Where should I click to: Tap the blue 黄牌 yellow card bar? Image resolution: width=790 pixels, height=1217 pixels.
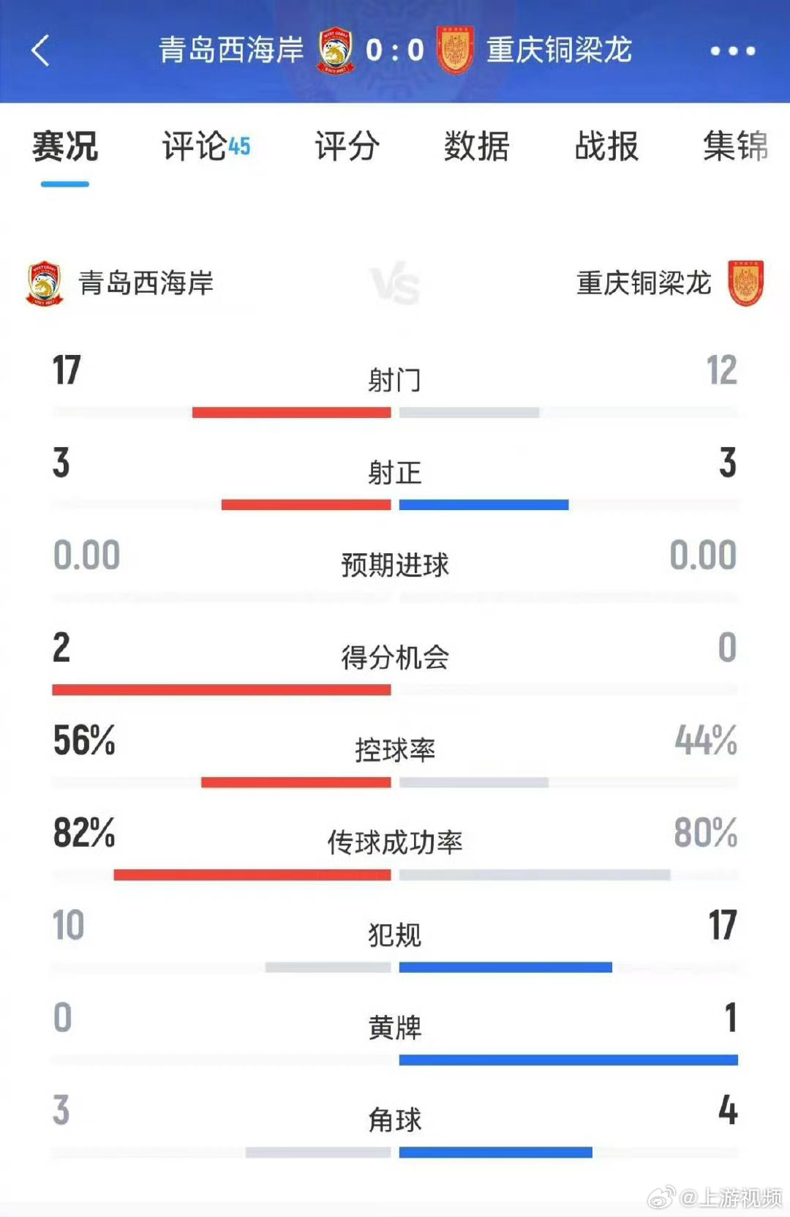[x=568, y=1060]
